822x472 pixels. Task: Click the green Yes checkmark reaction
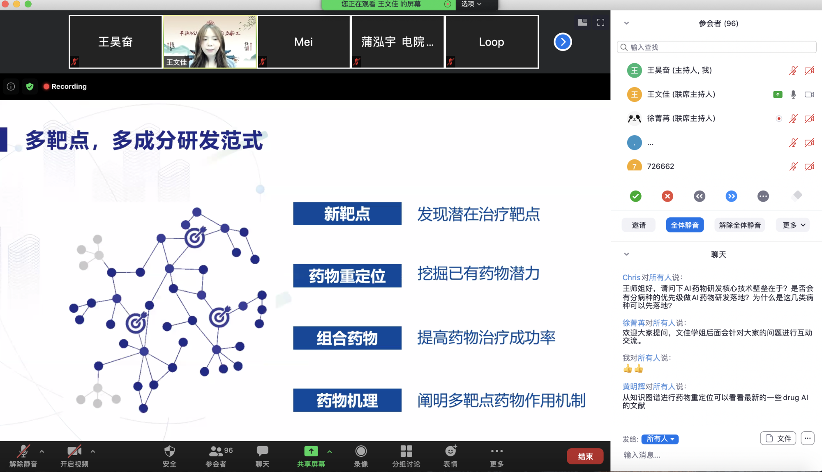635,196
